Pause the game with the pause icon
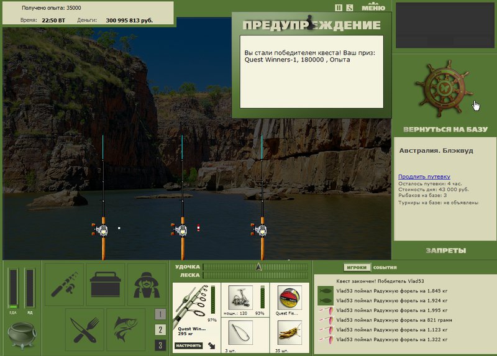 click(338, 7)
